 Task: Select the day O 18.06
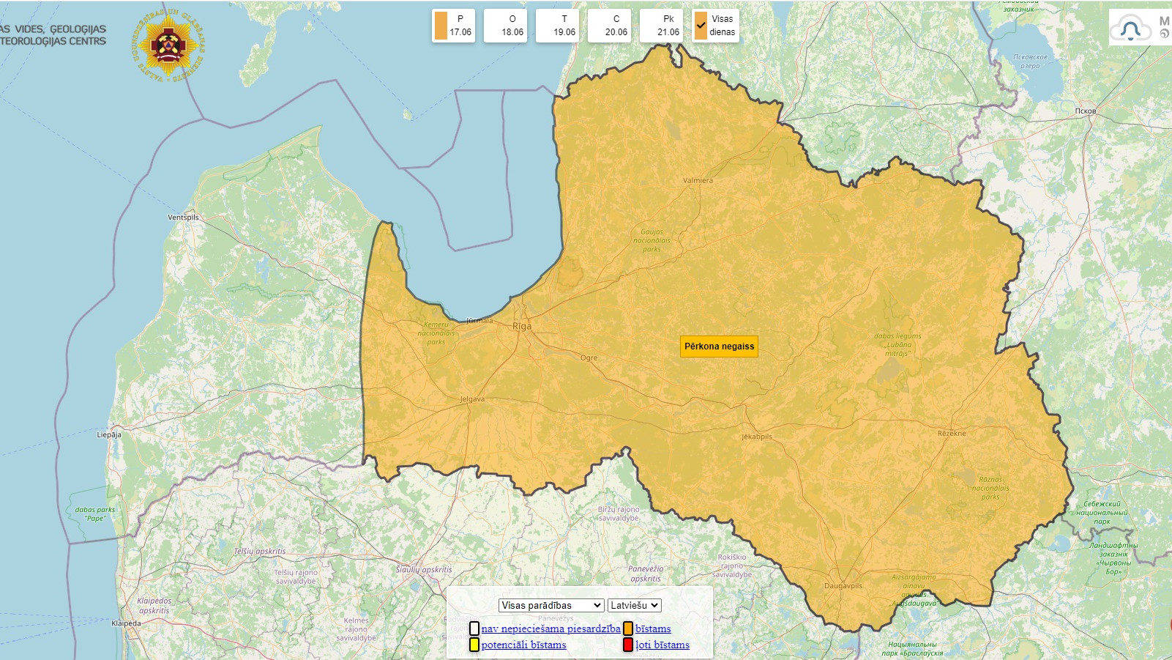coord(506,26)
